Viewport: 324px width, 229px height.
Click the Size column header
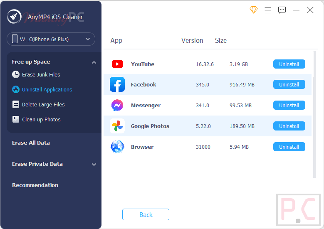[x=221, y=40]
